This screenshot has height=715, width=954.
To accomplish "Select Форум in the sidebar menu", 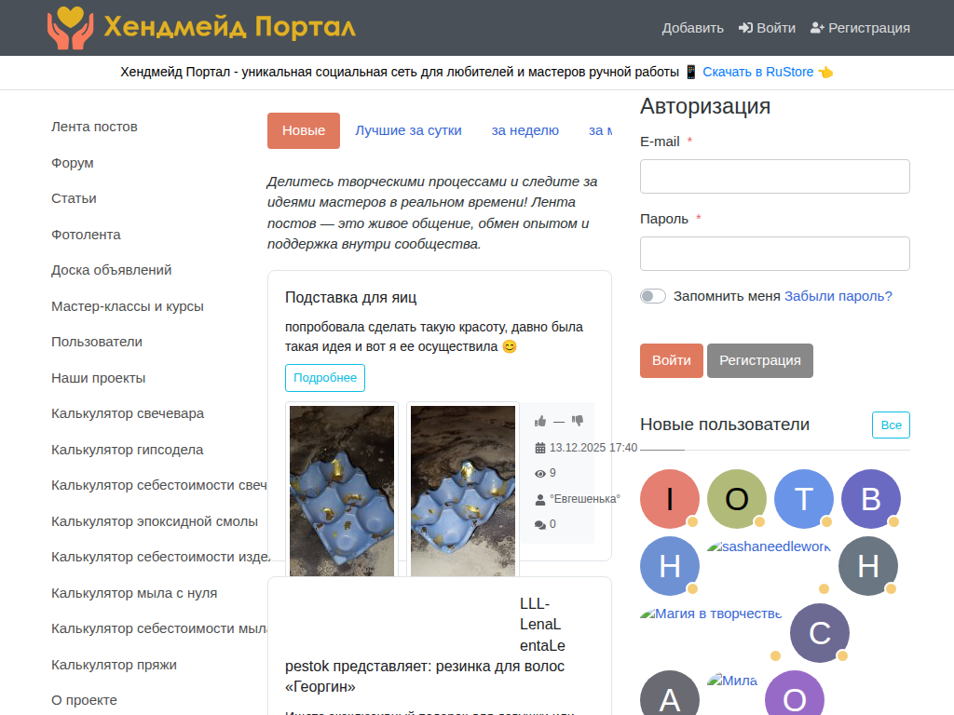I will (x=72, y=162).
